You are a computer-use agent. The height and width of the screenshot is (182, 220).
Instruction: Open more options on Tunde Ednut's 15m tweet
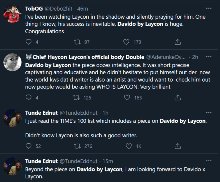(209, 161)
